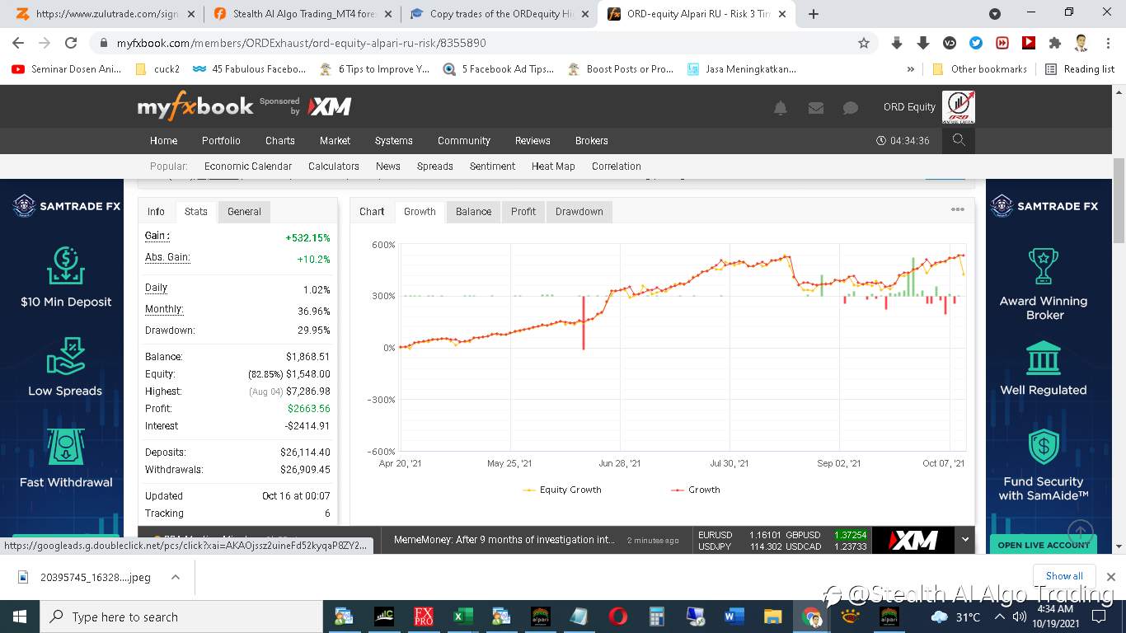Image resolution: width=1126 pixels, height=633 pixels.
Task: Open the Correlation link
Action: (616, 166)
